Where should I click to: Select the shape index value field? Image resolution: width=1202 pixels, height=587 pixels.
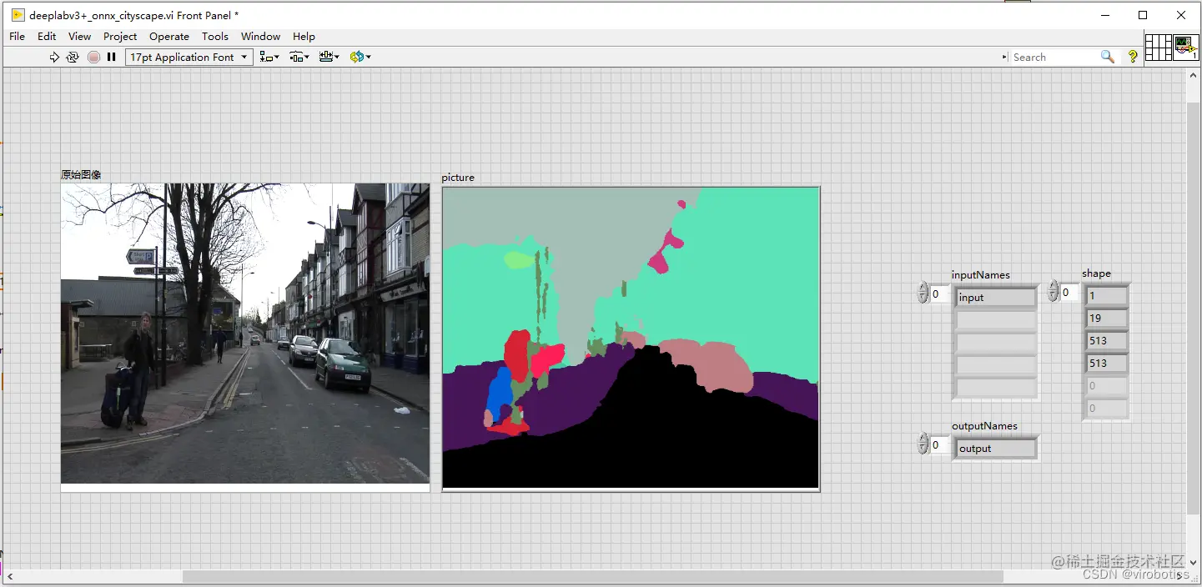(x=1069, y=292)
